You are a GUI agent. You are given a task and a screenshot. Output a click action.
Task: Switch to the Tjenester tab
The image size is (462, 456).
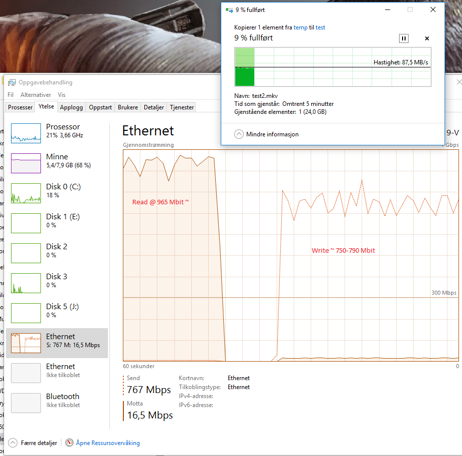tap(182, 107)
